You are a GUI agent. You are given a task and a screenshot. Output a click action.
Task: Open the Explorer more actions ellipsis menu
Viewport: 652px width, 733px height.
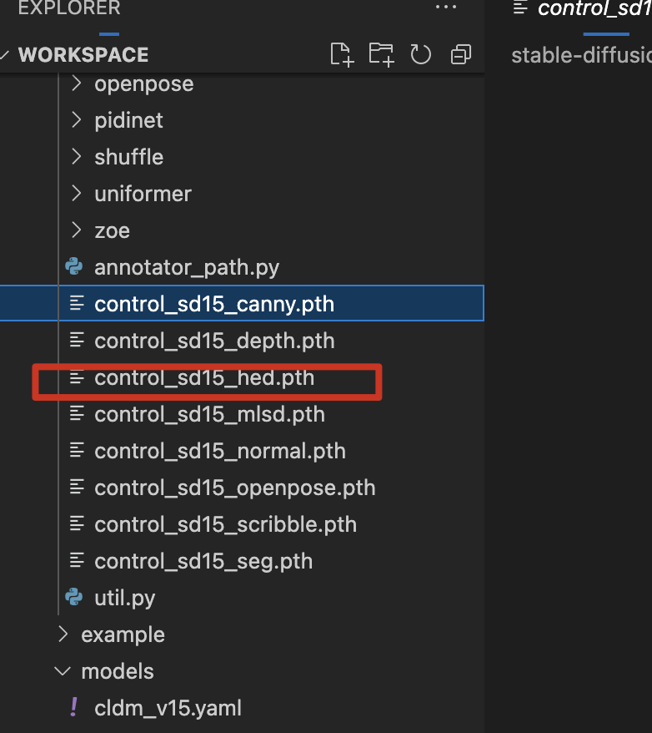[x=446, y=7]
